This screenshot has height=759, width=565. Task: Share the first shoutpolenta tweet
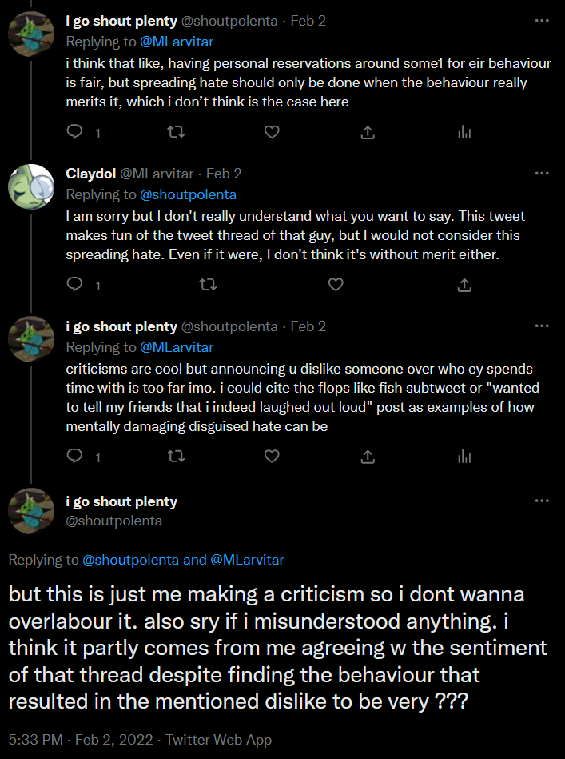(x=368, y=132)
